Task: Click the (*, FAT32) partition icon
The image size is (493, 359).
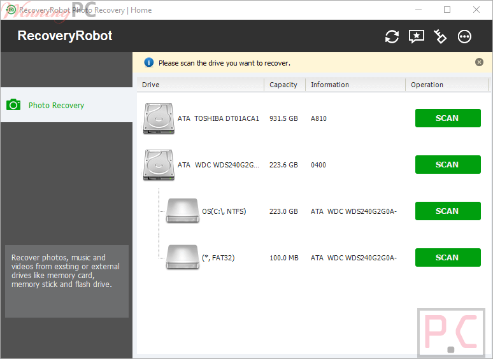Action: 183,257
